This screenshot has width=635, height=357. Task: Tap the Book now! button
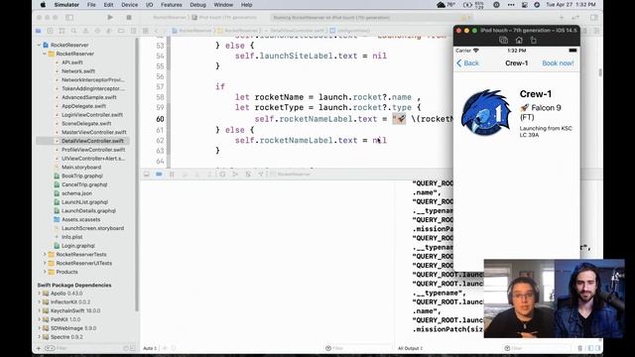[x=558, y=63]
